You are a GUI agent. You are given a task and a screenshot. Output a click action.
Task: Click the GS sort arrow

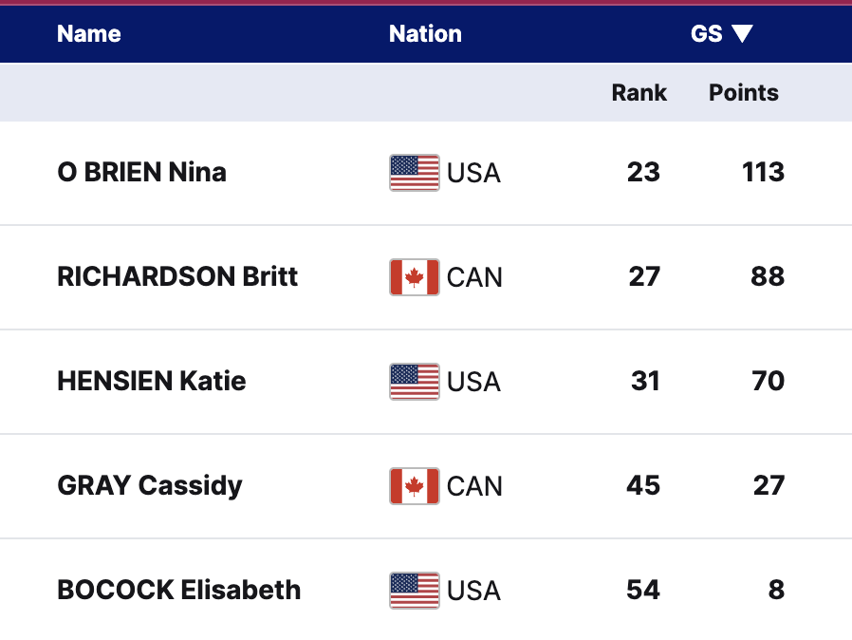coord(742,34)
